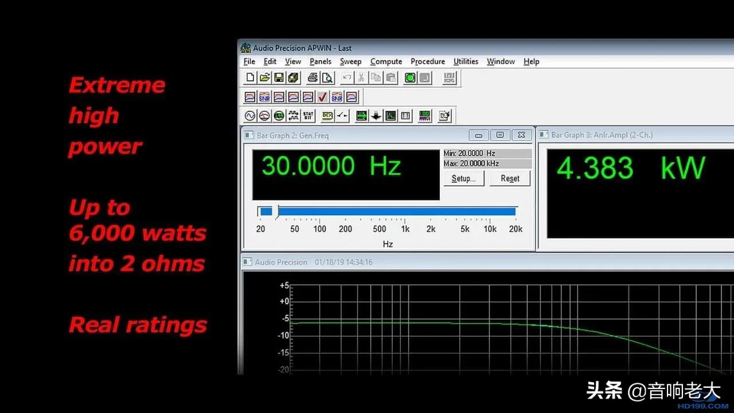The height and width of the screenshot is (413, 734).
Task: Click the New test document icon
Action: pos(251,77)
